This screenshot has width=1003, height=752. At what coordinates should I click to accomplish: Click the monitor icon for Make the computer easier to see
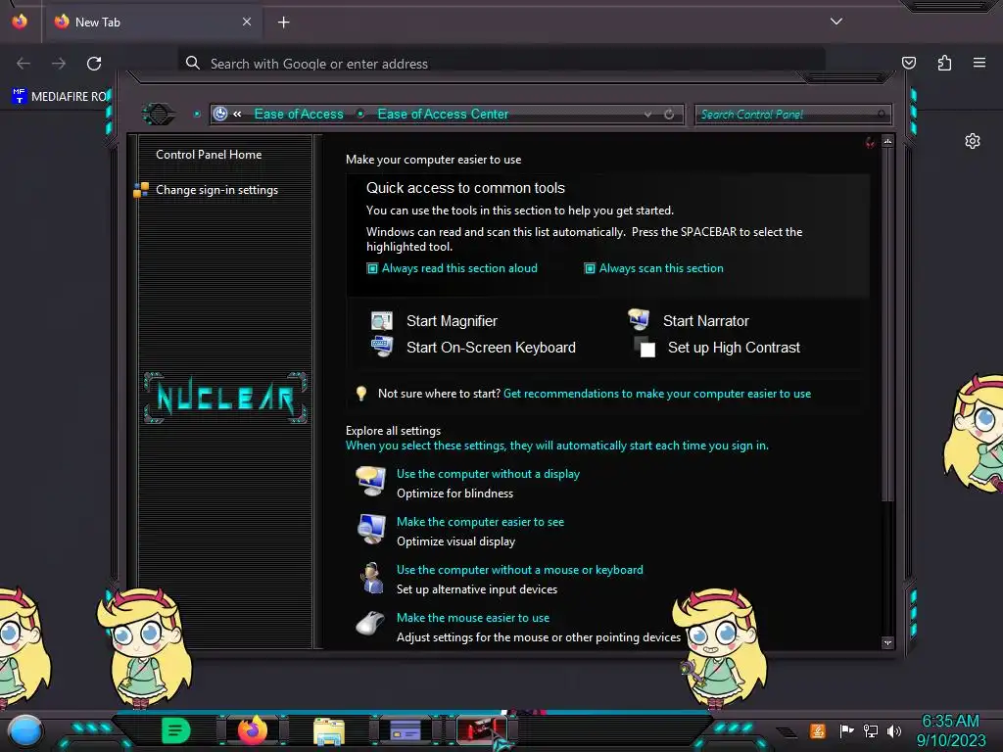(x=371, y=530)
